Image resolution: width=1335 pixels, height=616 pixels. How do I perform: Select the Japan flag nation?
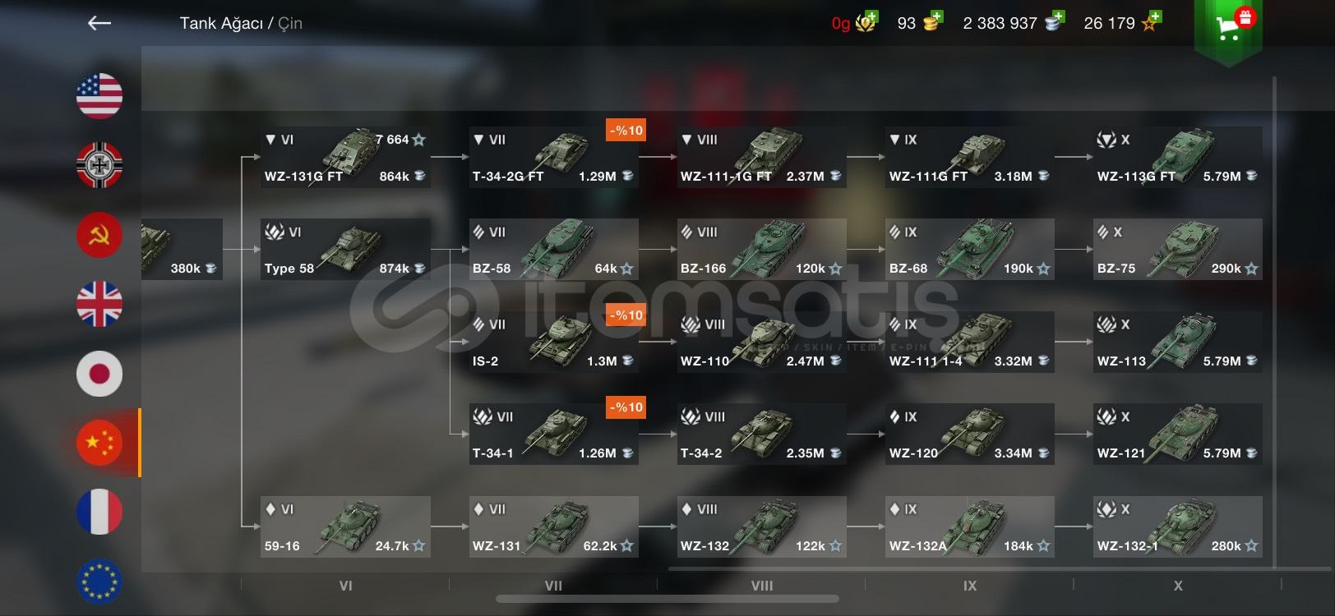pyautogui.click(x=99, y=374)
